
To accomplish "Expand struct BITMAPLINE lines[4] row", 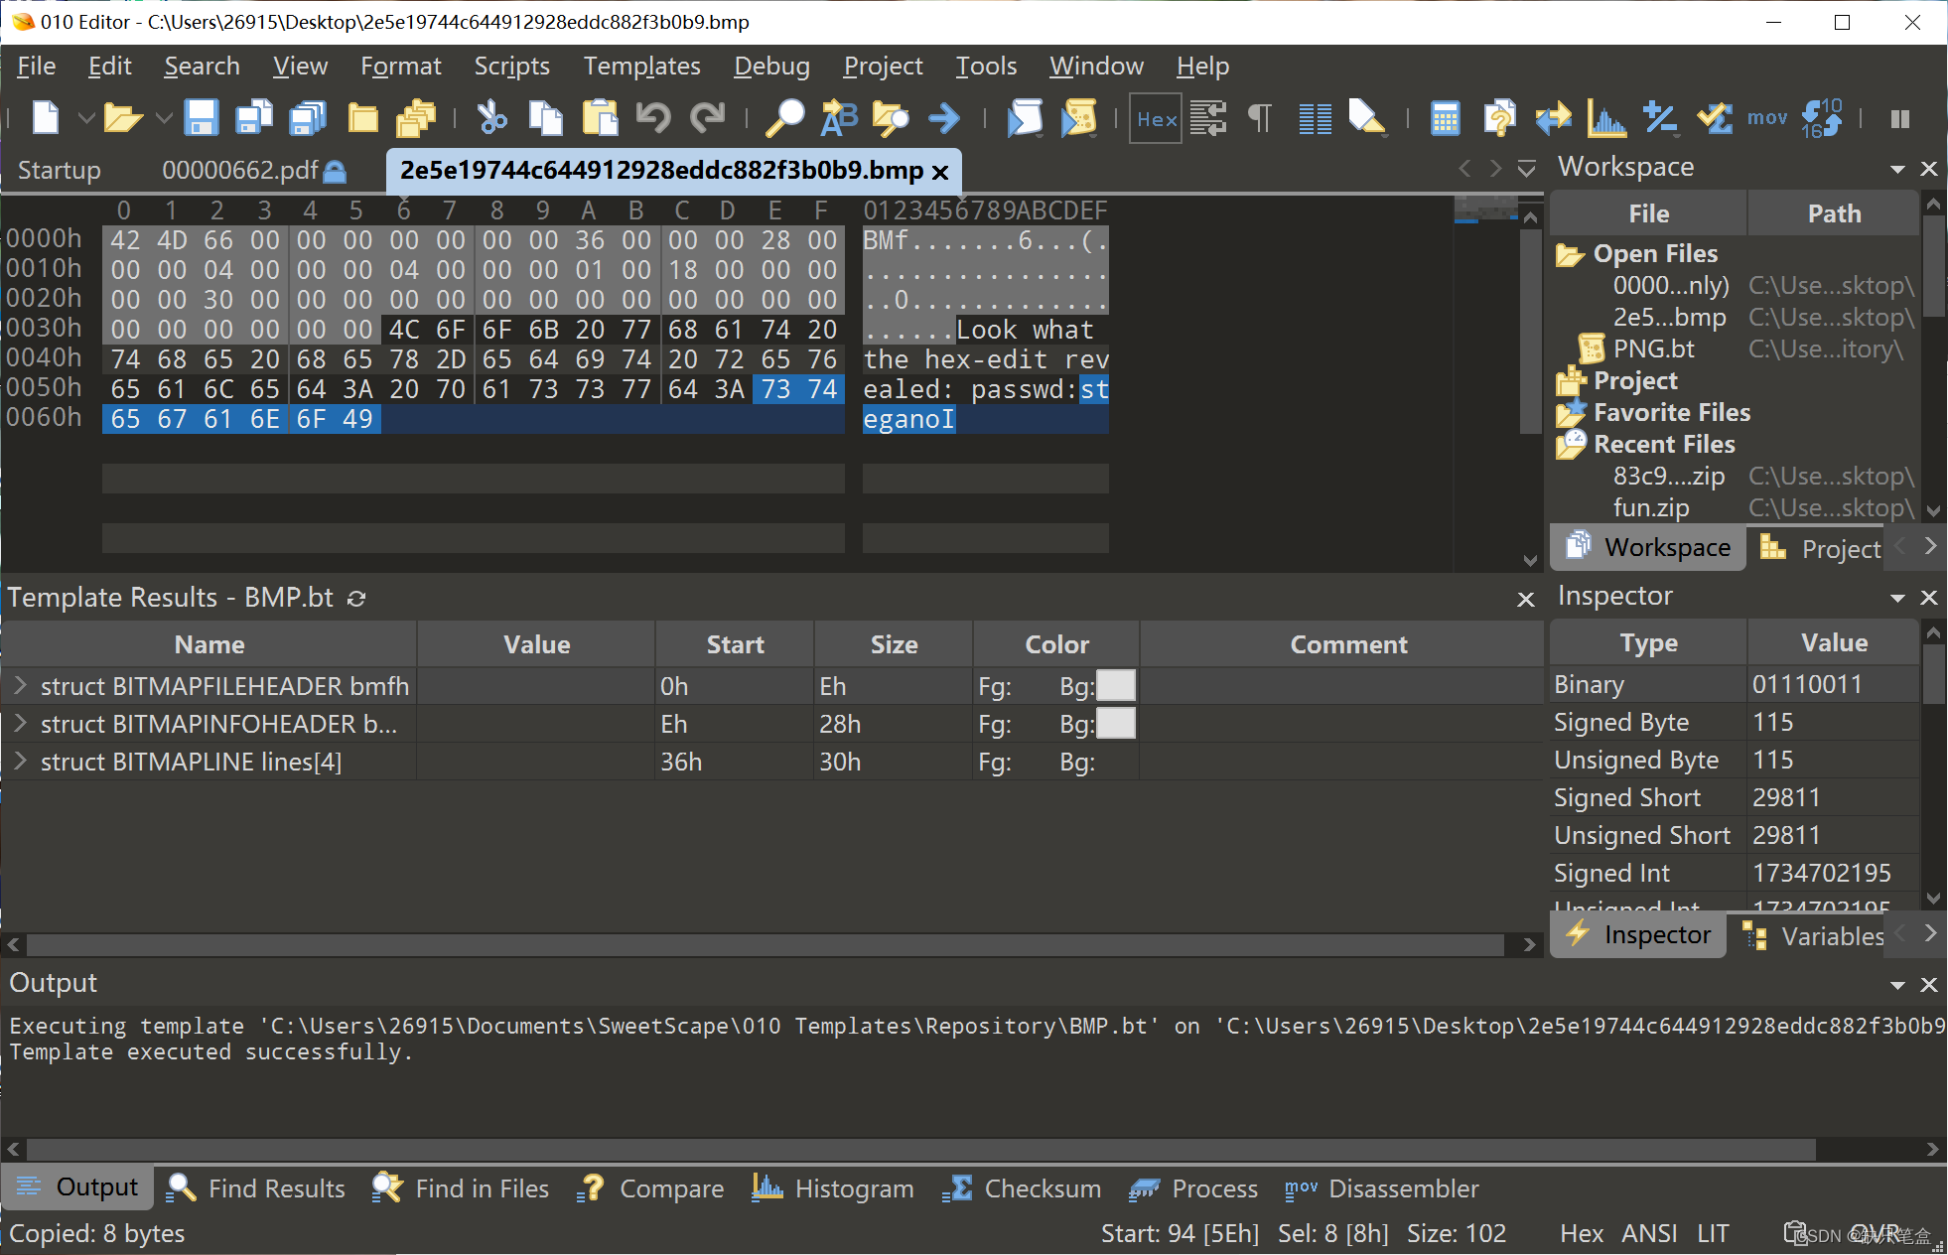I will tap(20, 762).
